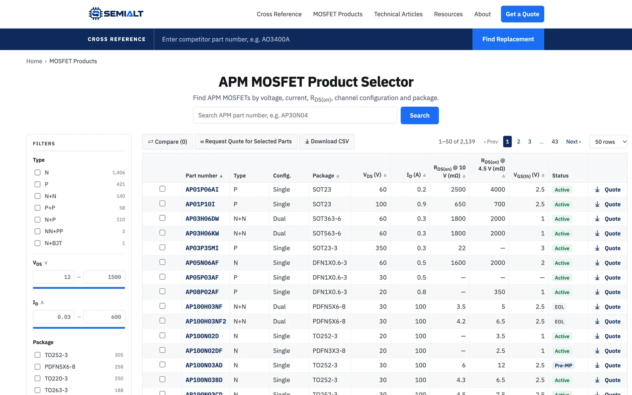The height and width of the screenshot is (395, 632).
Task: Sort by RDS(on) @ 10 V arrow
Action: (x=464, y=176)
